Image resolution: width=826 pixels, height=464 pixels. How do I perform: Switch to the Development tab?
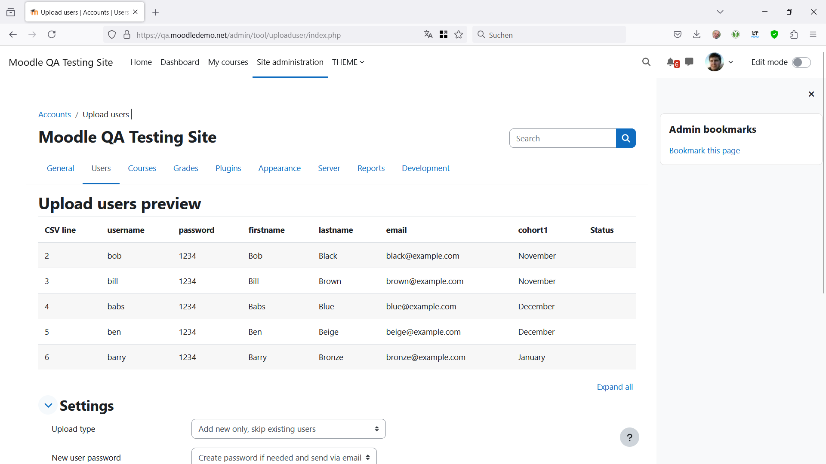[425, 168]
